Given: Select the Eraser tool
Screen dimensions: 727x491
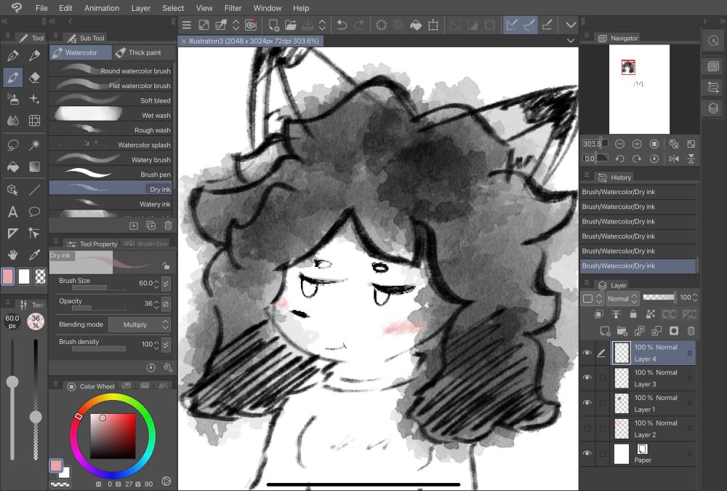Looking at the screenshot, I should (34, 77).
